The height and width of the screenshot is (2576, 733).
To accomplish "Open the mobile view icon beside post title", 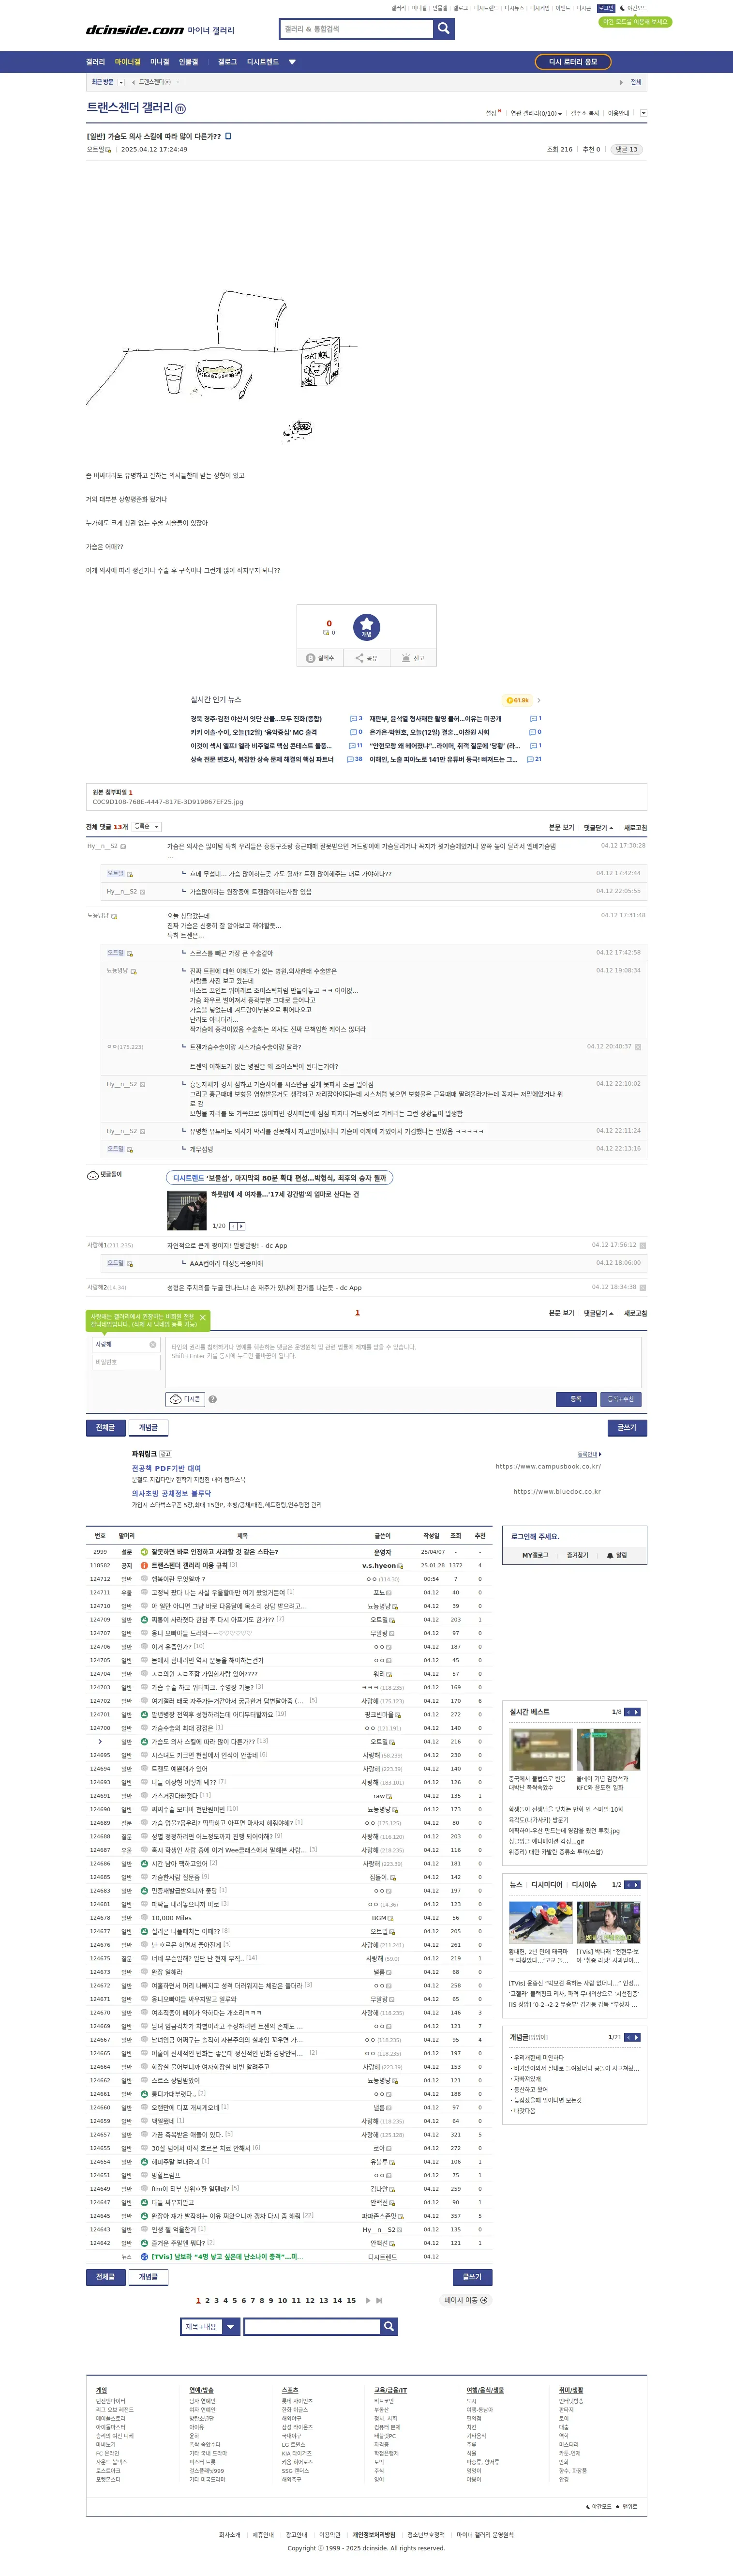I will click(228, 136).
